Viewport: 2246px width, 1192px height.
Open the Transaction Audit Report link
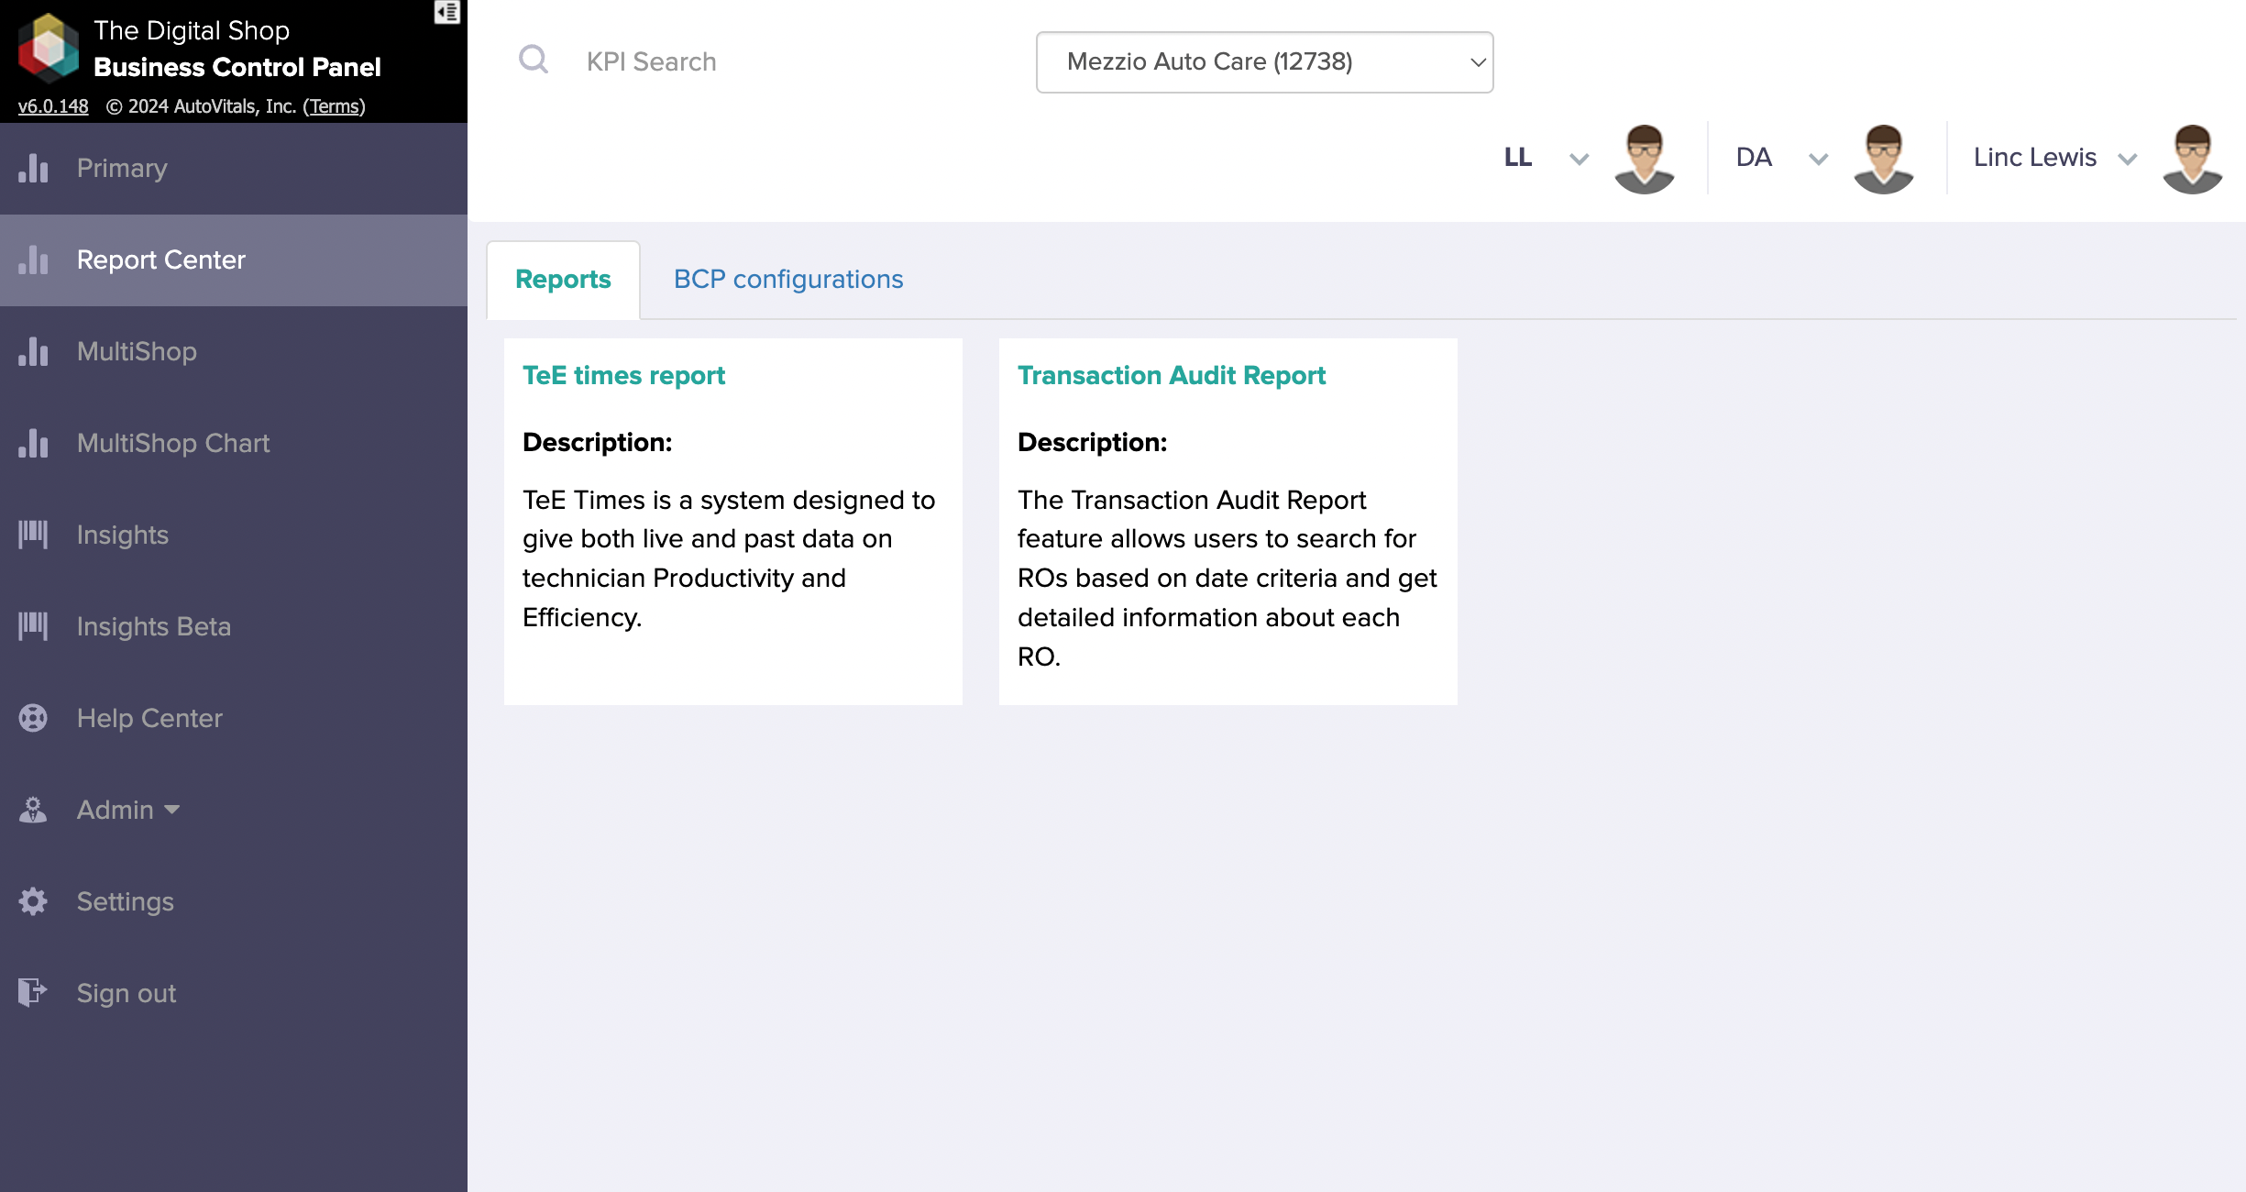coord(1172,376)
